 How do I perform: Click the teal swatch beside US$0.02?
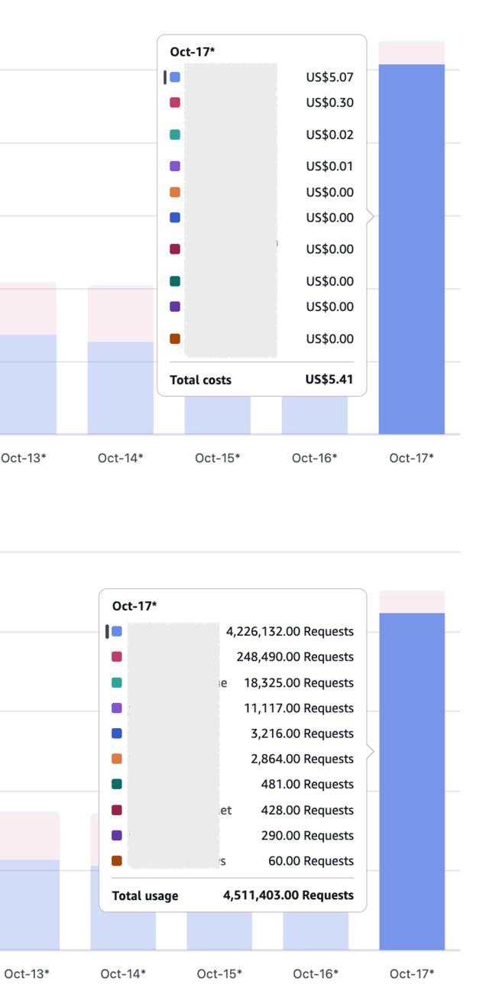click(x=175, y=134)
